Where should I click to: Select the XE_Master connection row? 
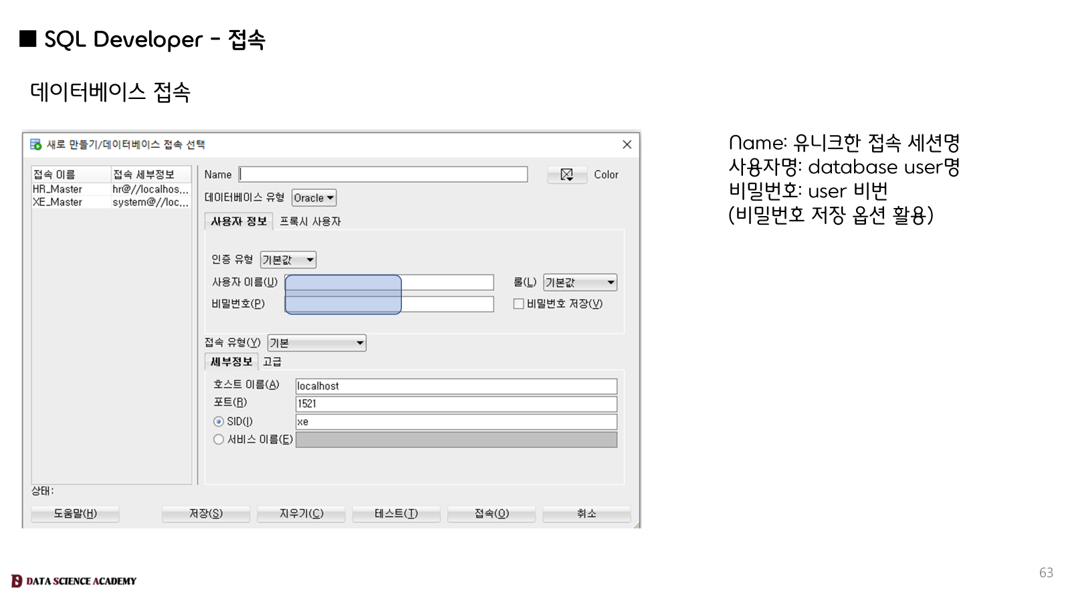(x=112, y=202)
